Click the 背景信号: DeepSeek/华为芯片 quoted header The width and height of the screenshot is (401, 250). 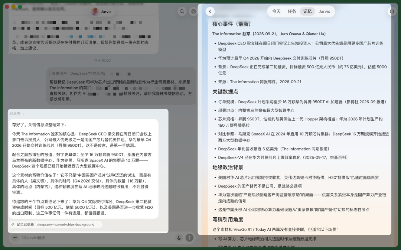[x=78, y=74]
